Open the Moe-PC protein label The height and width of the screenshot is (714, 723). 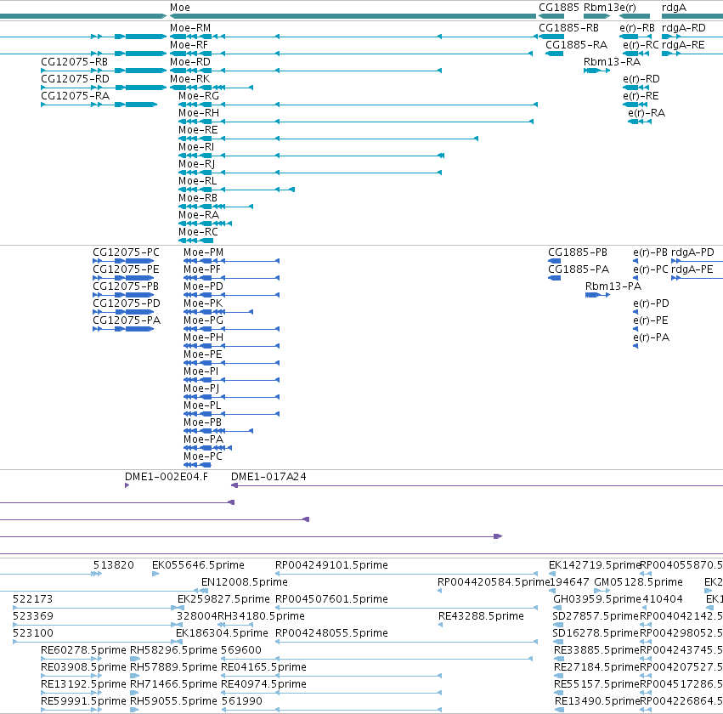click(x=203, y=456)
